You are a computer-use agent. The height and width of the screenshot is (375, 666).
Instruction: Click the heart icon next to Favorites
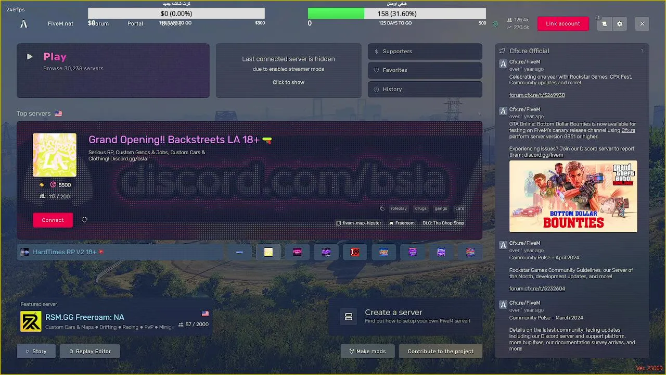click(x=376, y=70)
